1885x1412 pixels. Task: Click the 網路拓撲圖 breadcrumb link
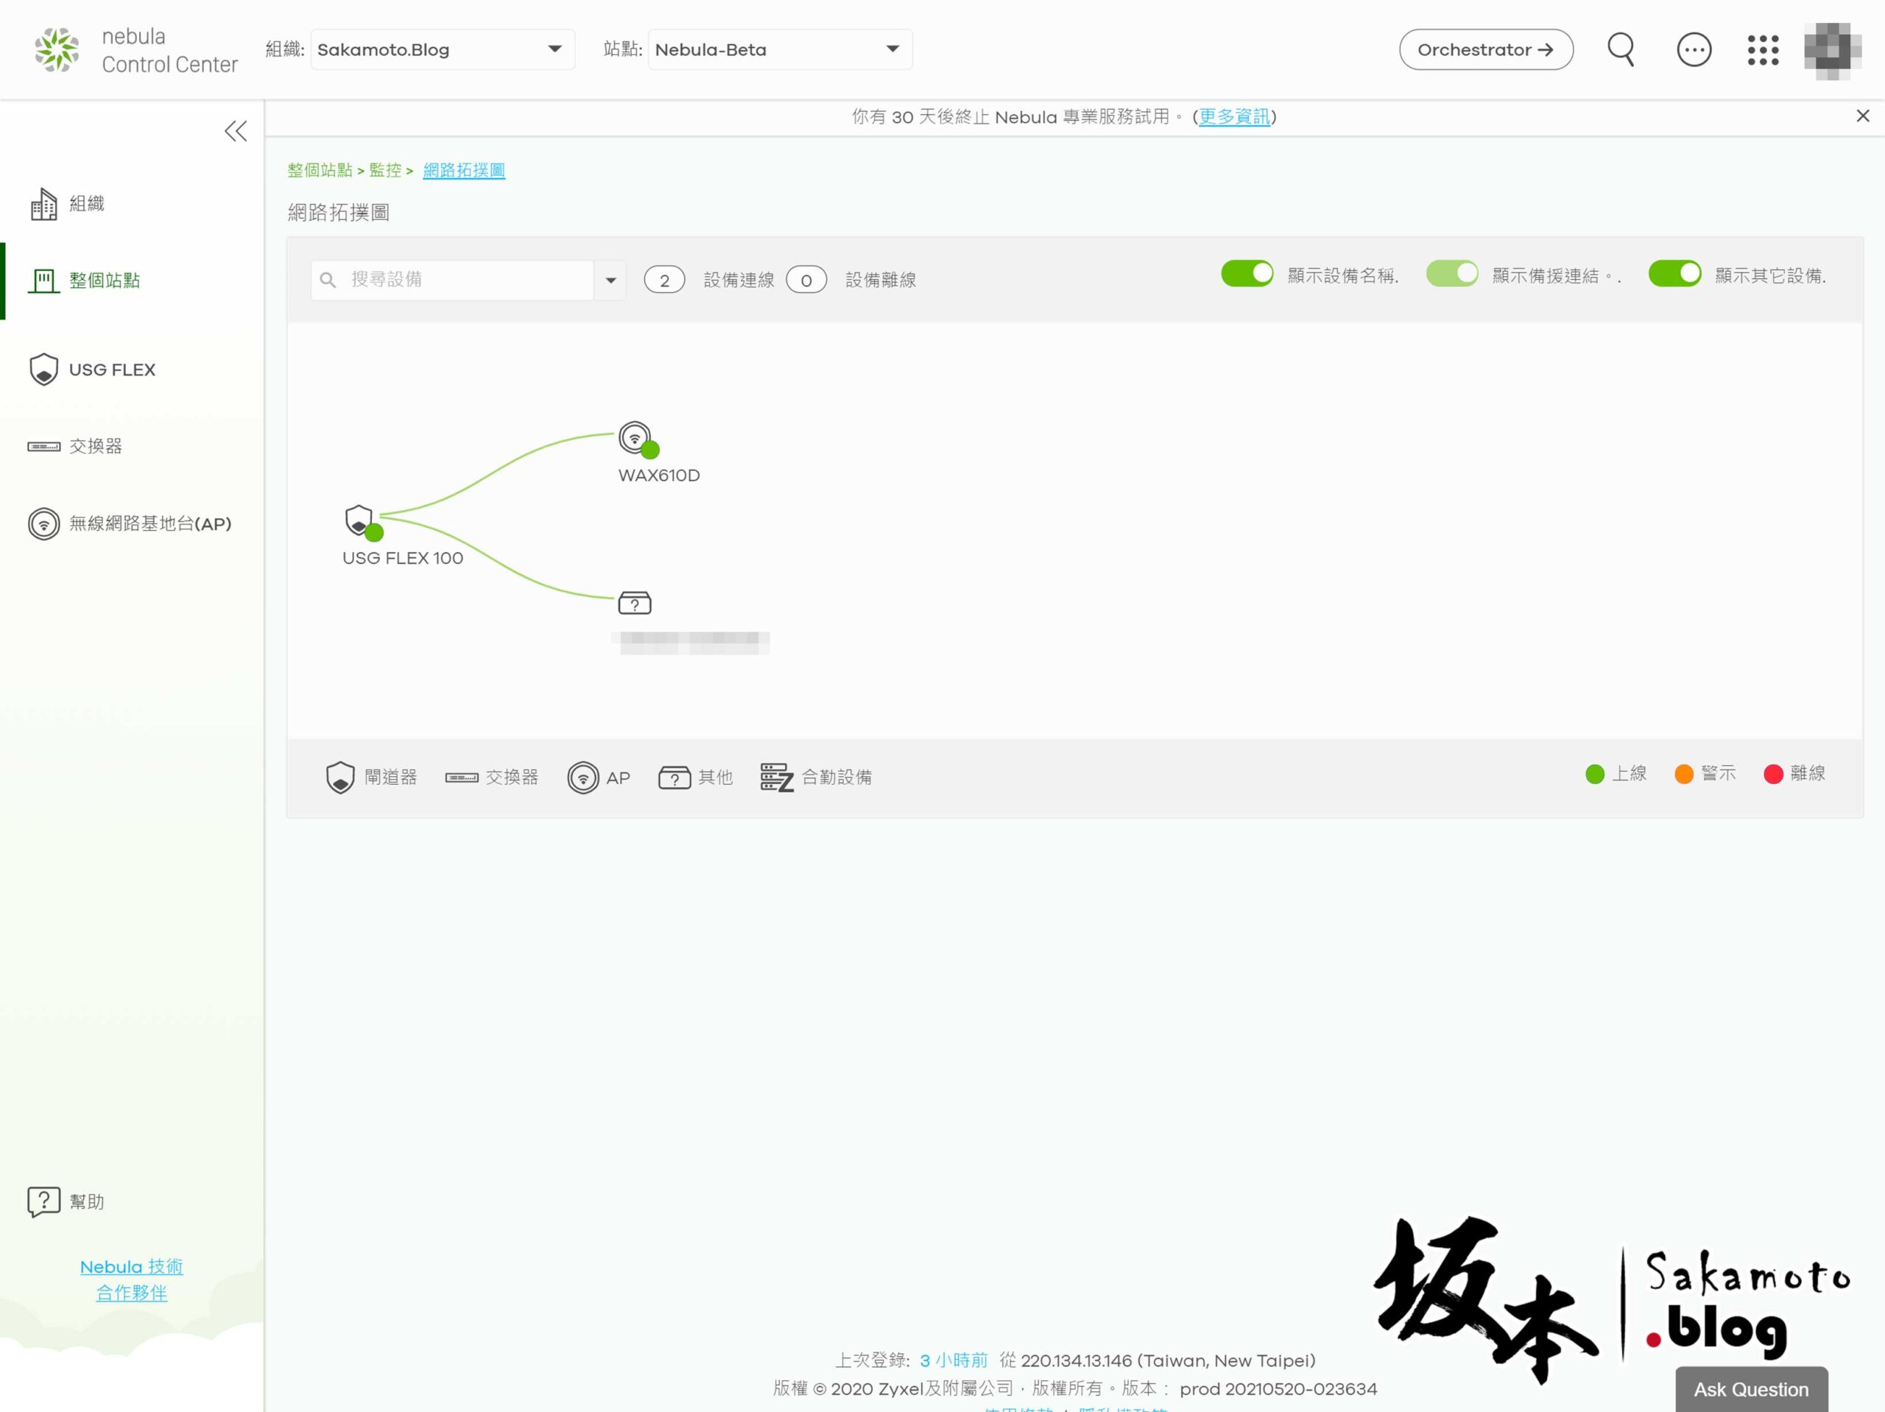464,171
